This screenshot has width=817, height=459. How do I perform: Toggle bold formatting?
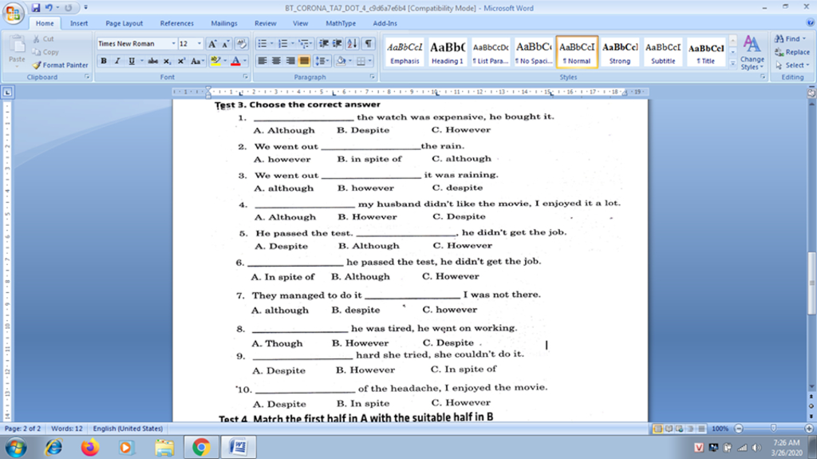pyautogui.click(x=104, y=61)
